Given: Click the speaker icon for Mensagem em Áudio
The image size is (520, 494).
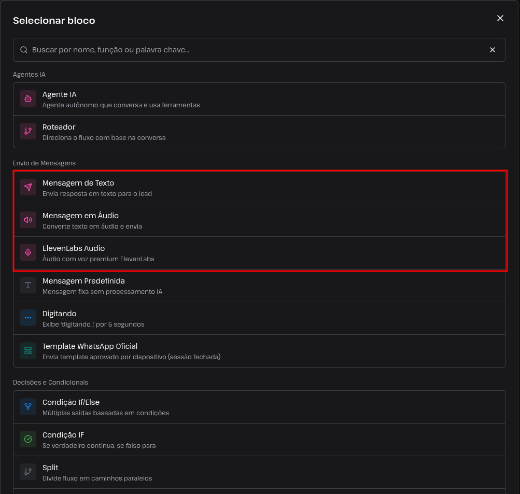Looking at the screenshot, I should [x=28, y=220].
